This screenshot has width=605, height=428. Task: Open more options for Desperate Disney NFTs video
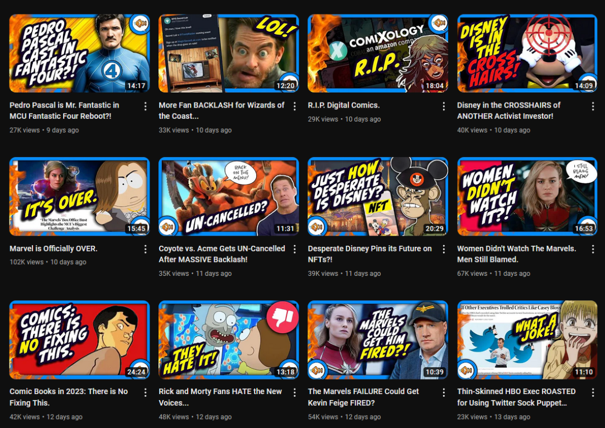444,249
